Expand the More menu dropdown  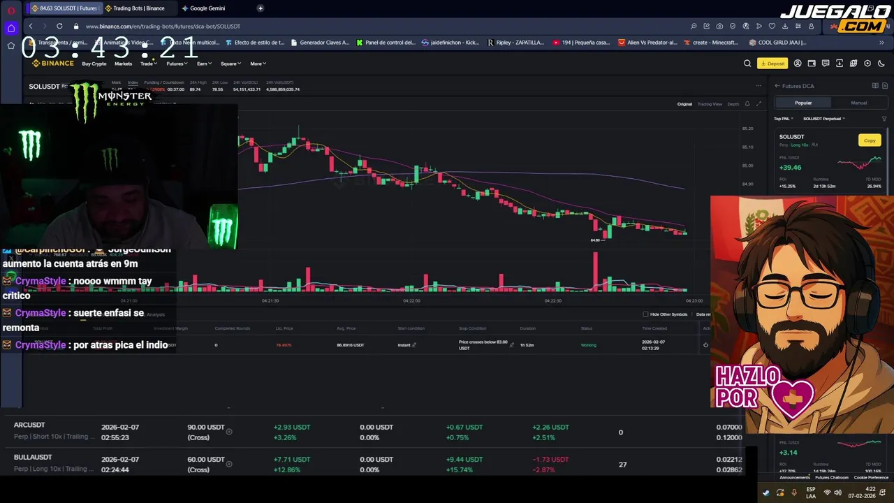pyautogui.click(x=258, y=64)
